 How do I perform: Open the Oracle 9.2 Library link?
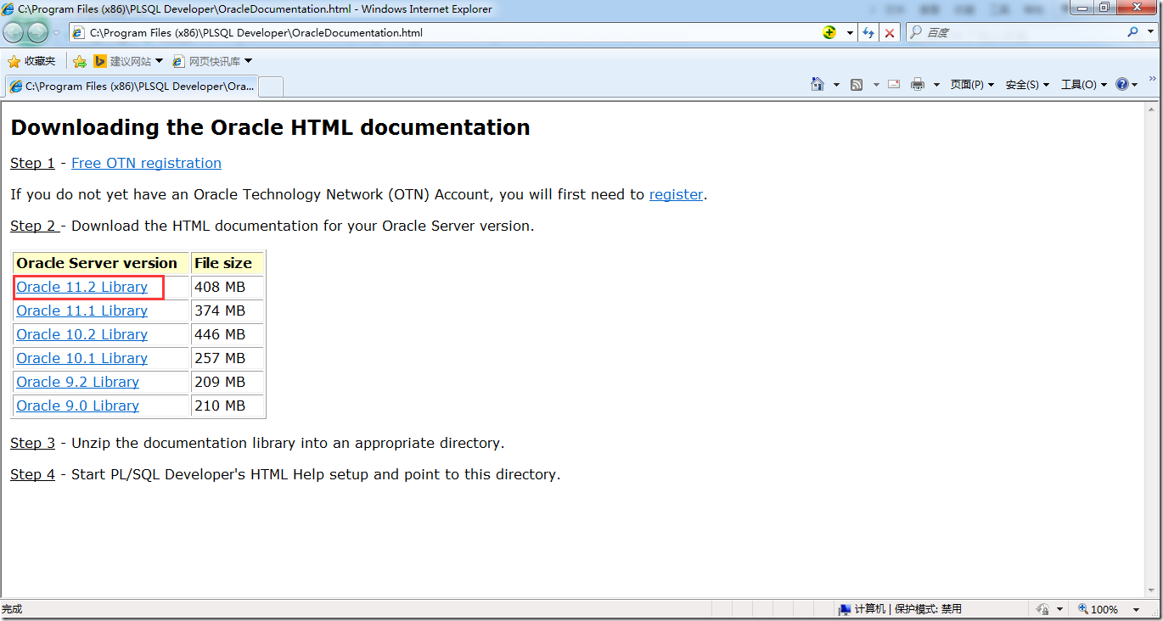pos(78,382)
